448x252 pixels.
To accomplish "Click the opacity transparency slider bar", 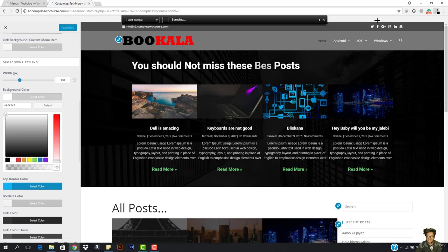I will click(x=29, y=168).
